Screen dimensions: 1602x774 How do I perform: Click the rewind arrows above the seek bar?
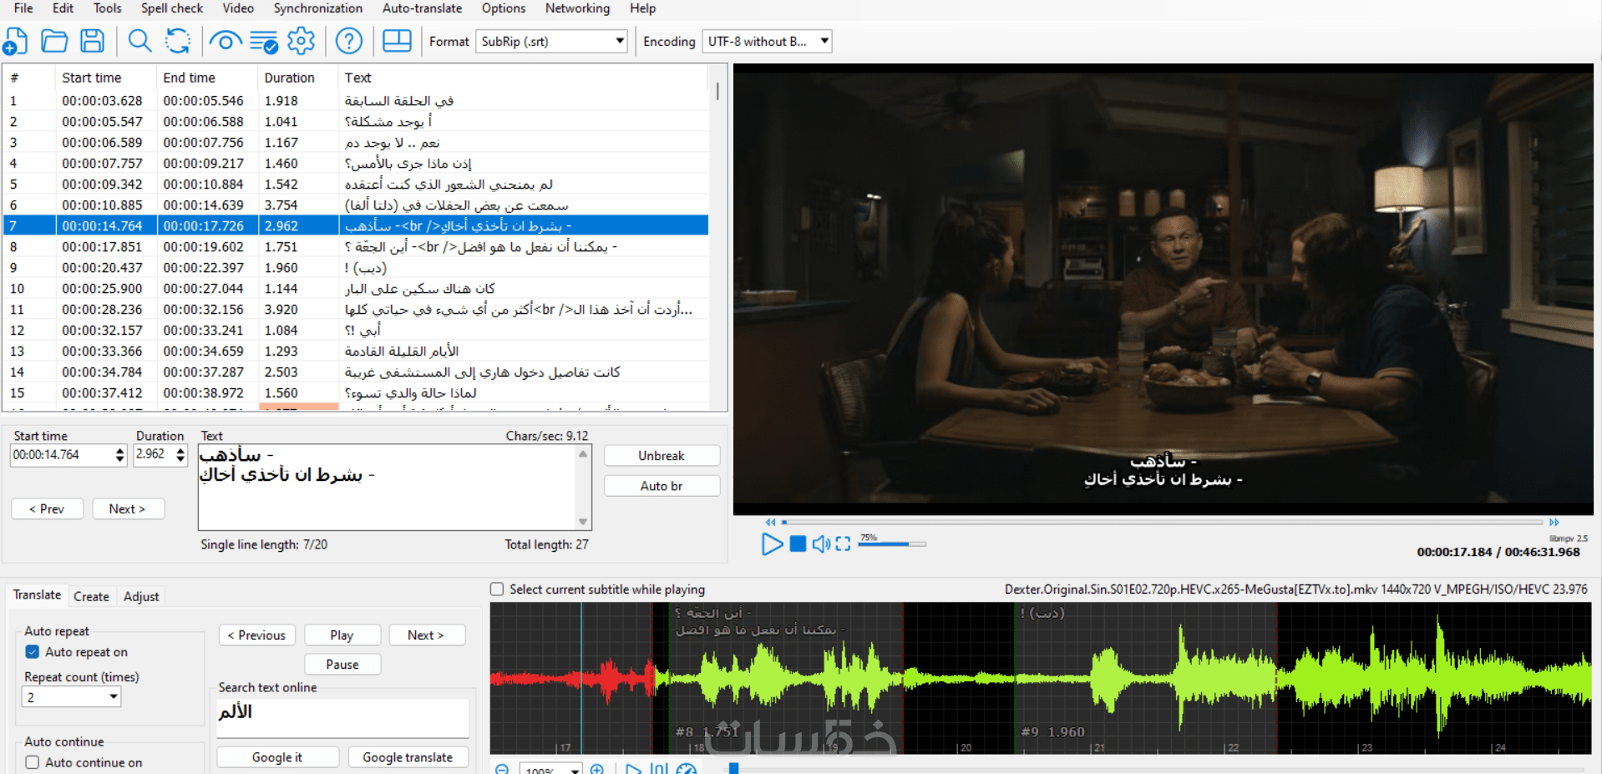770,522
